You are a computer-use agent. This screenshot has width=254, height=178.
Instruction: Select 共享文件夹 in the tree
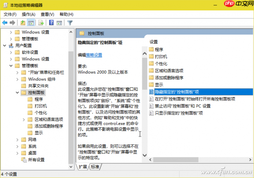(x=39, y=86)
